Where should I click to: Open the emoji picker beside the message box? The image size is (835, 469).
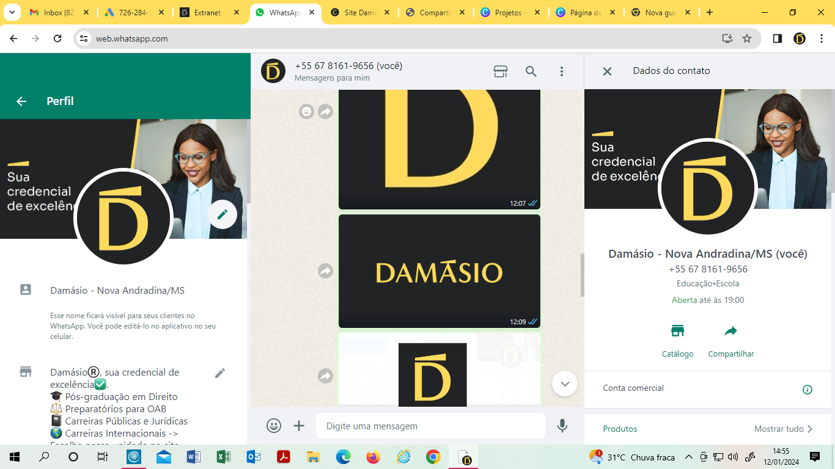[274, 426]
